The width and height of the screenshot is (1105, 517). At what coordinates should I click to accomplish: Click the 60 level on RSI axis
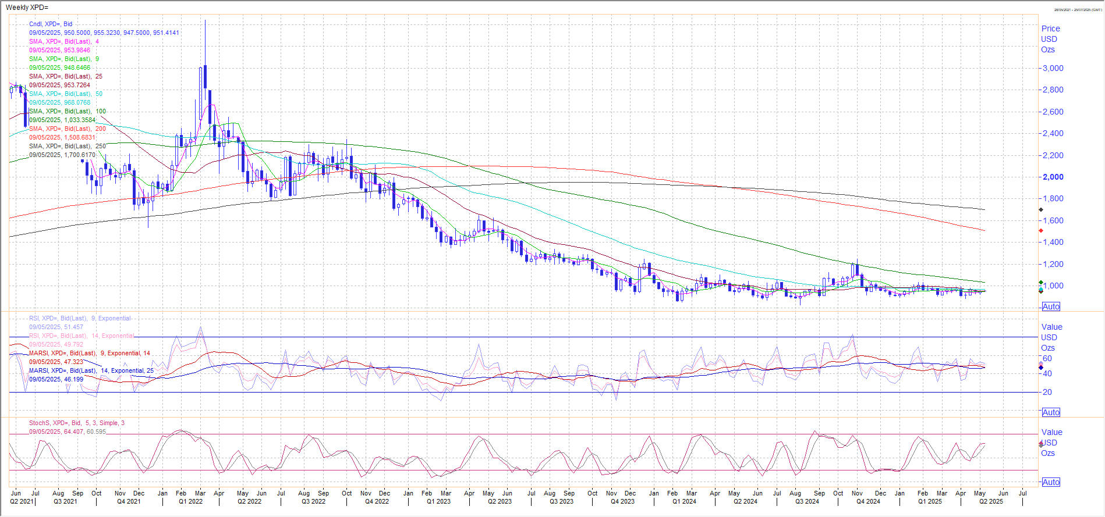pyautogui.click(x=1047, y=358)
